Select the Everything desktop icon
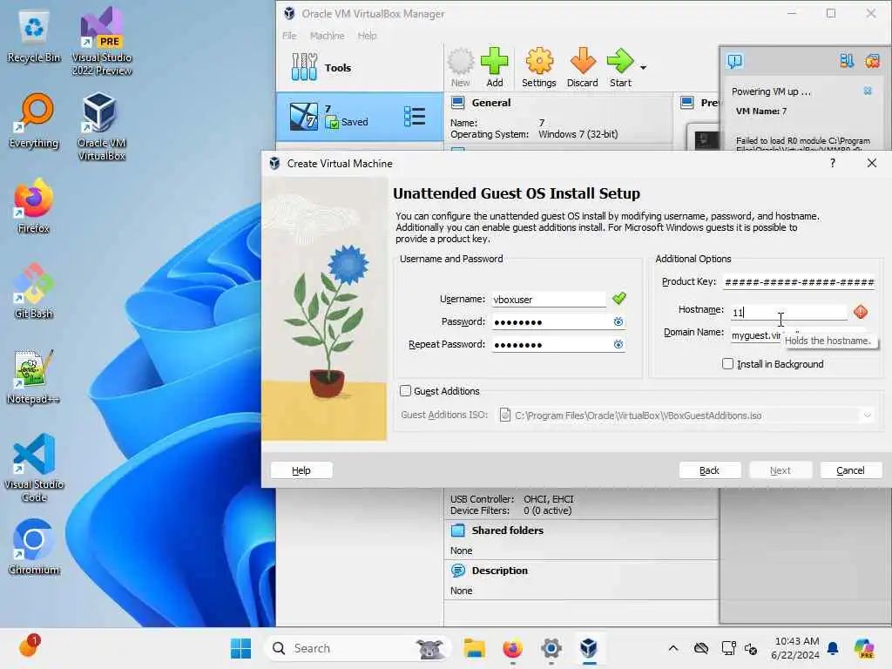 pyautogui.click(x=34, y=122)
